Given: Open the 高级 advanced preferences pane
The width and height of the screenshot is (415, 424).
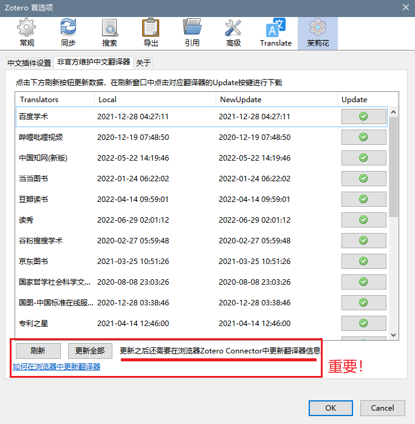Looking at the screenshot, I should pos(233,33).
